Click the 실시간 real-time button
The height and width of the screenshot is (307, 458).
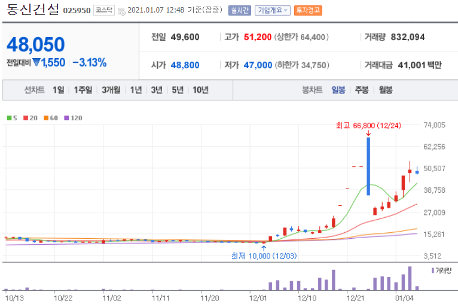click(x=240, y=11)
